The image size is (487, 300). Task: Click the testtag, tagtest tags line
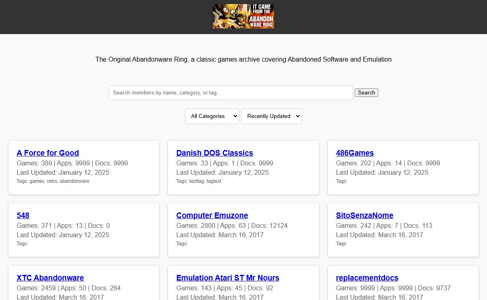(x=199, y=181)
